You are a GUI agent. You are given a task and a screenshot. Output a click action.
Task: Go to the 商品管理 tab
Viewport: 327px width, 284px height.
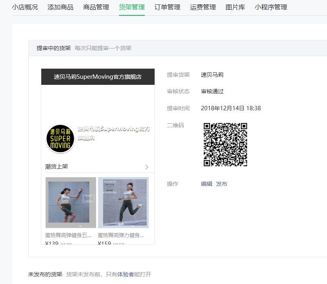96,7
